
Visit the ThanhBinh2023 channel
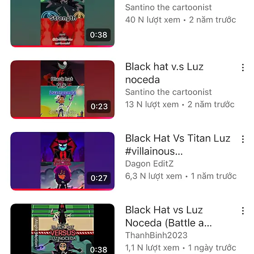click(156, 235)
